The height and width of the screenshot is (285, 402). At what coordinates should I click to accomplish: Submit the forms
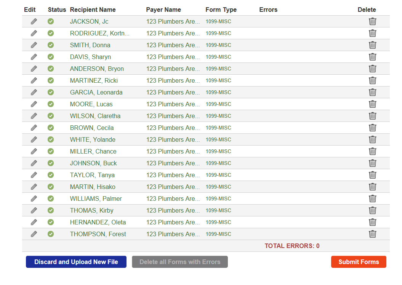click(x=359, y=262)
